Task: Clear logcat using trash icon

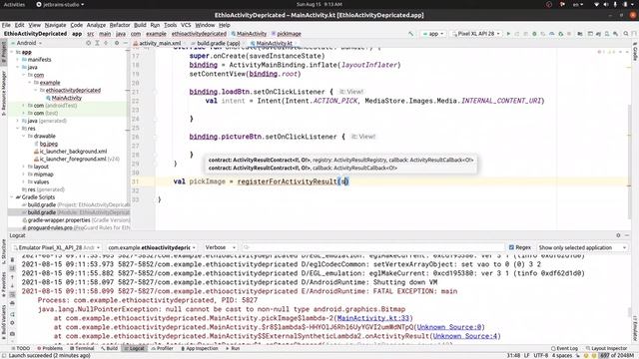Action: (x=12, y=259)
